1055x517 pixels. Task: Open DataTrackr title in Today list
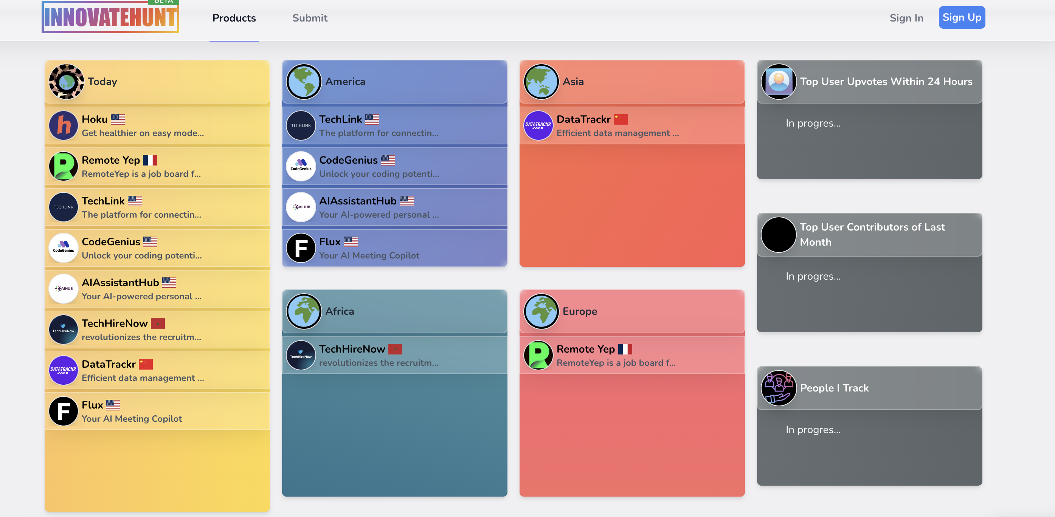(x=109, y=364)
